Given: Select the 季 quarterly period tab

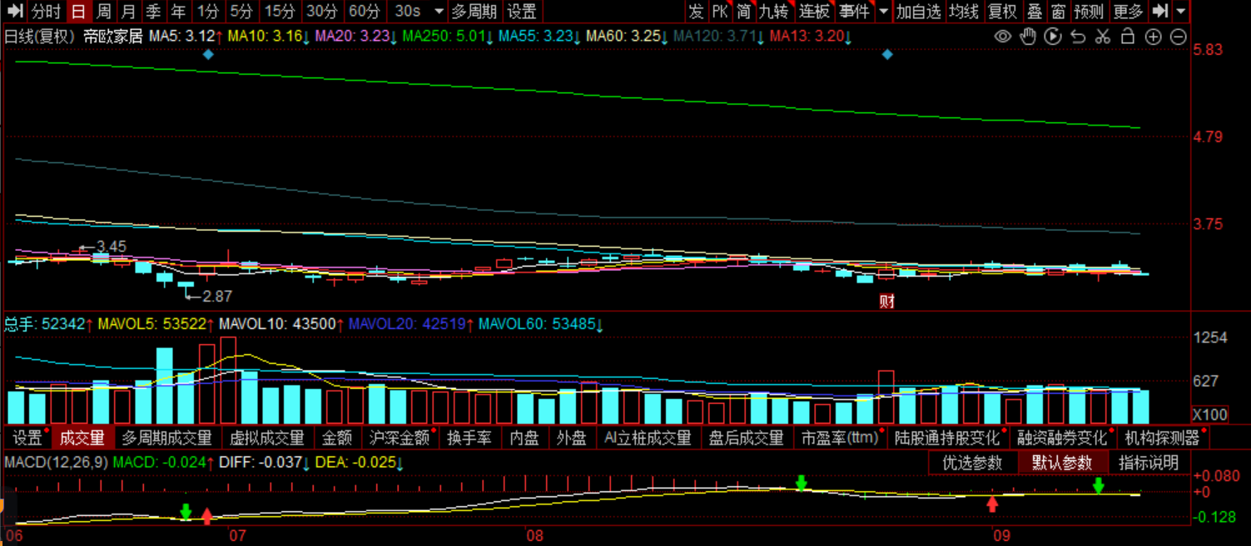Looking at the screenshot, I should click(x=153, y=12).
